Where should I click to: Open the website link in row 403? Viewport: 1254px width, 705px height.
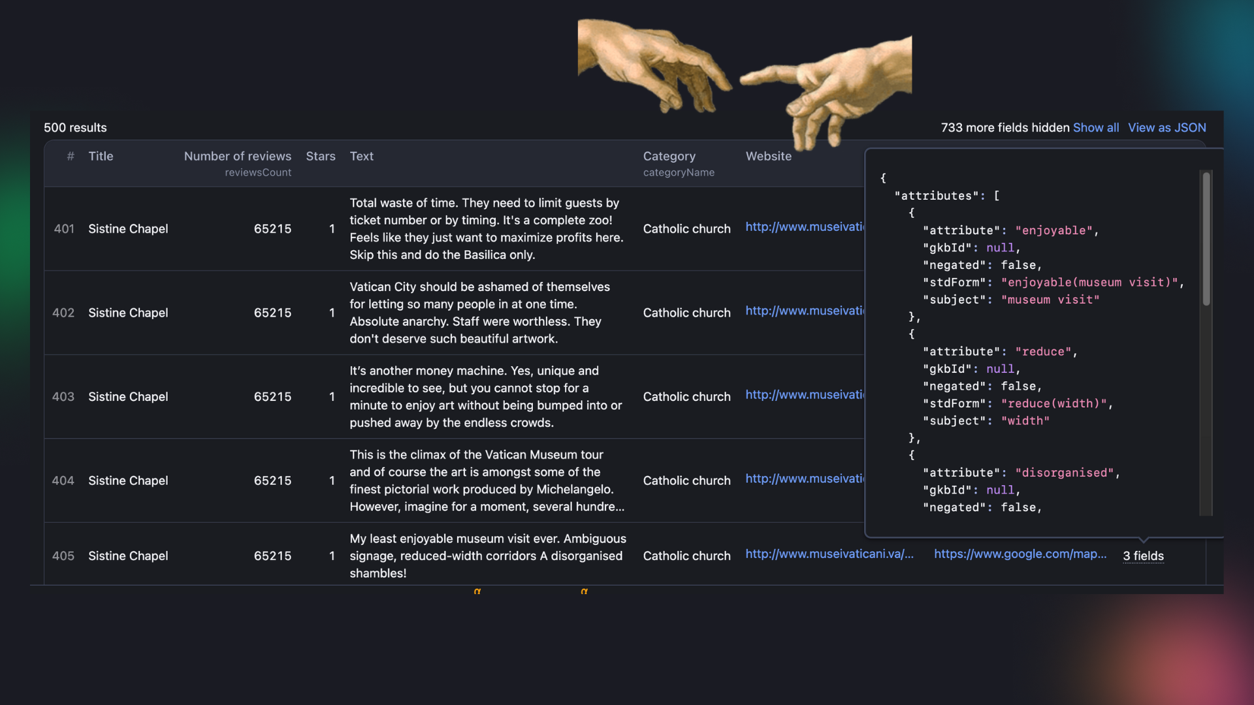(805, 395)
